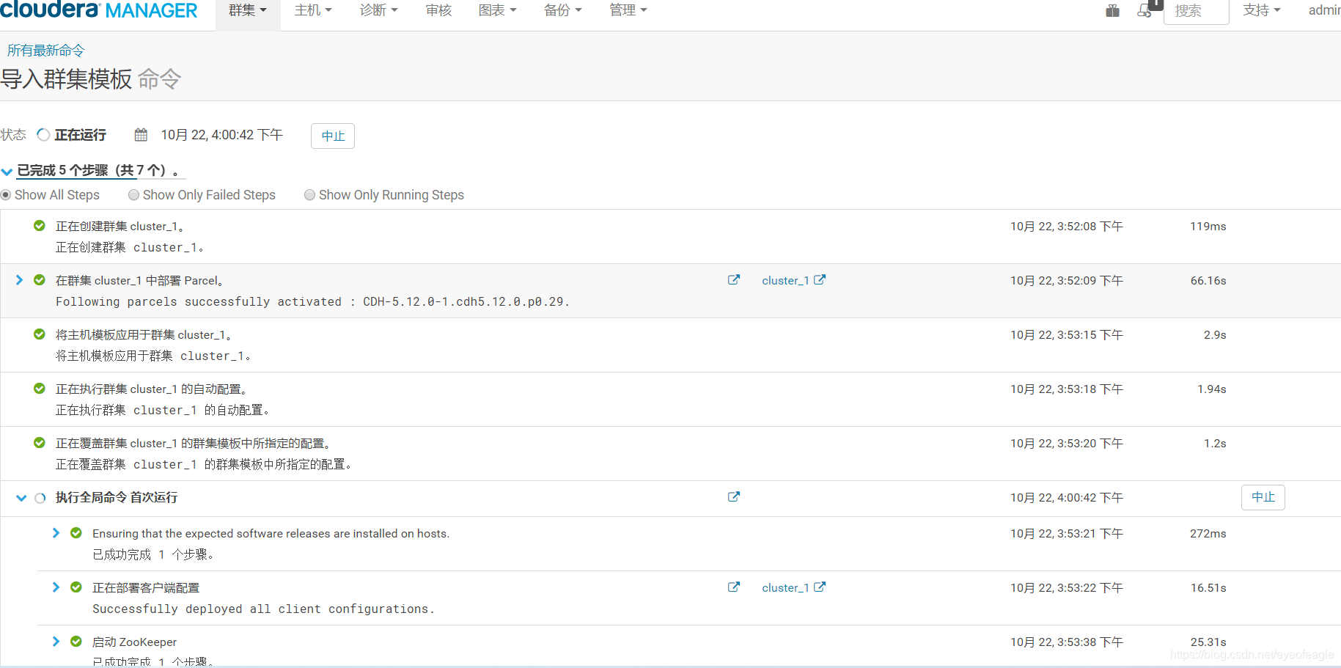The width and height of the screenshot is (1341, 668).
Task: Click 'Successfully deployed all client configurations.' text
Action: (x=263, y=609)
